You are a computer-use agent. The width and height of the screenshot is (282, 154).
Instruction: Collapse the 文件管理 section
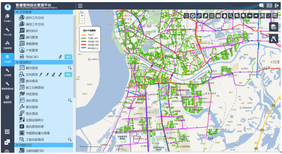[x=44, y=12]
